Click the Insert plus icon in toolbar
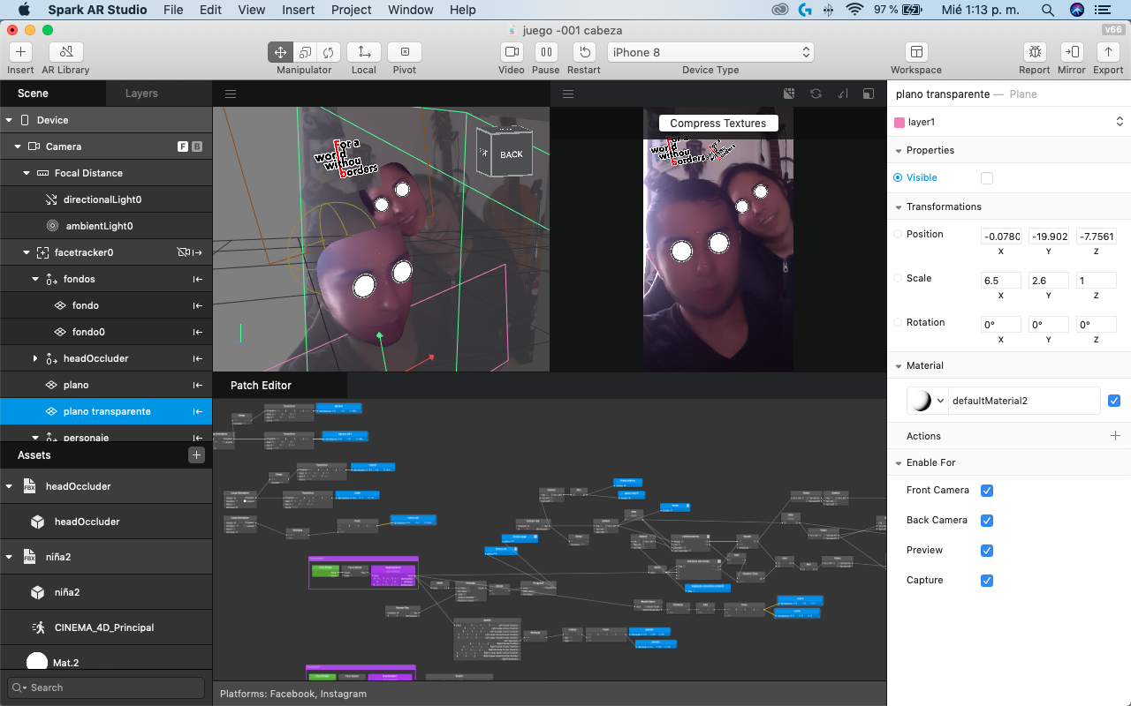This screenshot has width=1131, height=706. click(20, 52)
